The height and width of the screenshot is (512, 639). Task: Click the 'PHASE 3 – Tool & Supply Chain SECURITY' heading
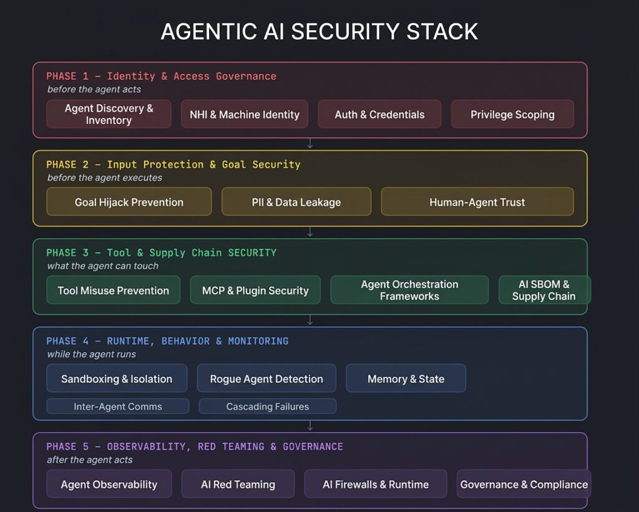pos(162,253)
